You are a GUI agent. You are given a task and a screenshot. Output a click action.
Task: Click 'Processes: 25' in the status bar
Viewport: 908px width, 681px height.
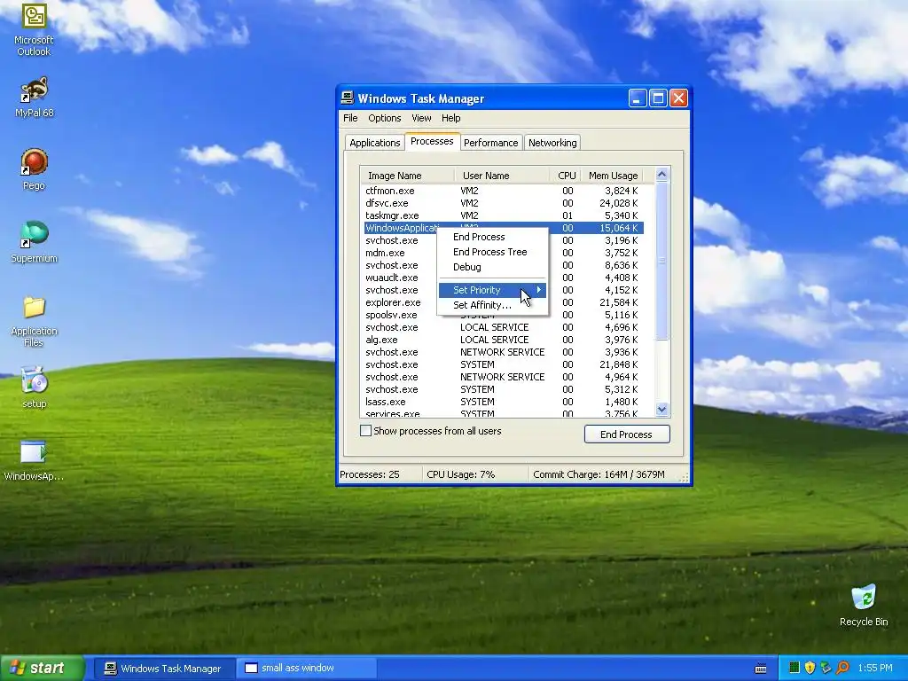click(x=370, y=474)
